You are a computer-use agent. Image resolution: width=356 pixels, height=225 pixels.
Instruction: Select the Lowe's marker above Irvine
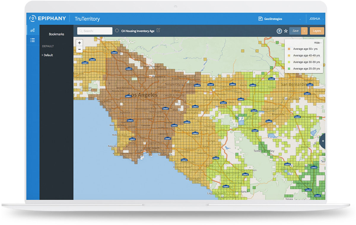[216, 158]
